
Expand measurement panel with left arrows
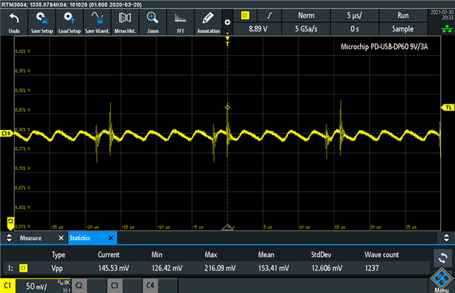pos(9,238)
